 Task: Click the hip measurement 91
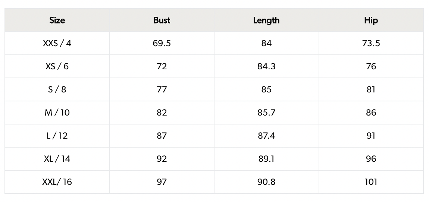(x=371, y=136)
